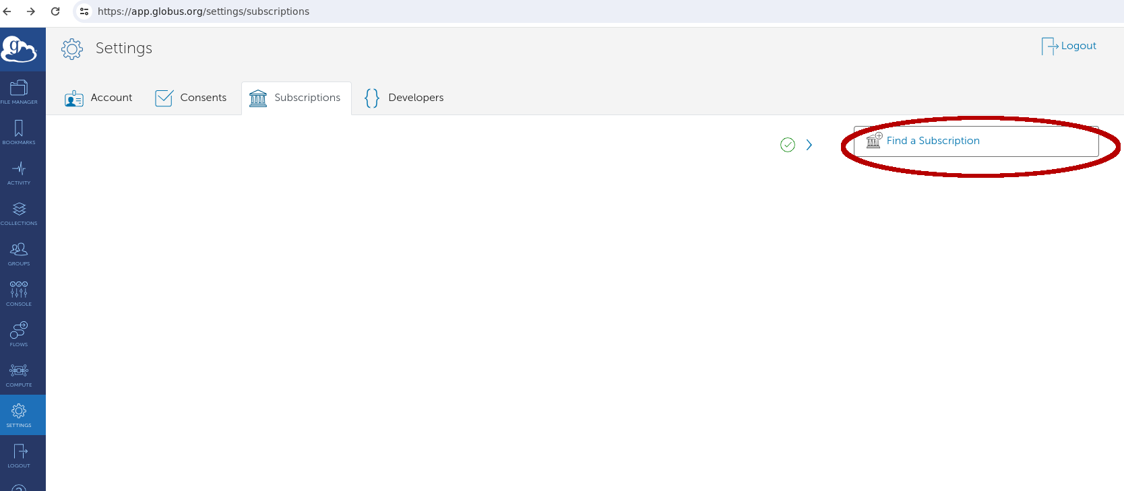This screenshot has width=1124, height=491.
Task: Click Logout in the left sidebar
Action: (19, 456)
